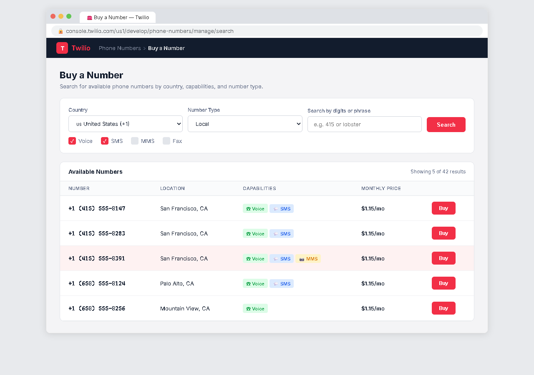The image size is (534, 375).
Task: Click the Voice badge on Mountain View row
Action: [255, 309]
